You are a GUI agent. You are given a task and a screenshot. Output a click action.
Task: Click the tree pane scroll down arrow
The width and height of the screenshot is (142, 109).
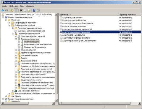56,100
